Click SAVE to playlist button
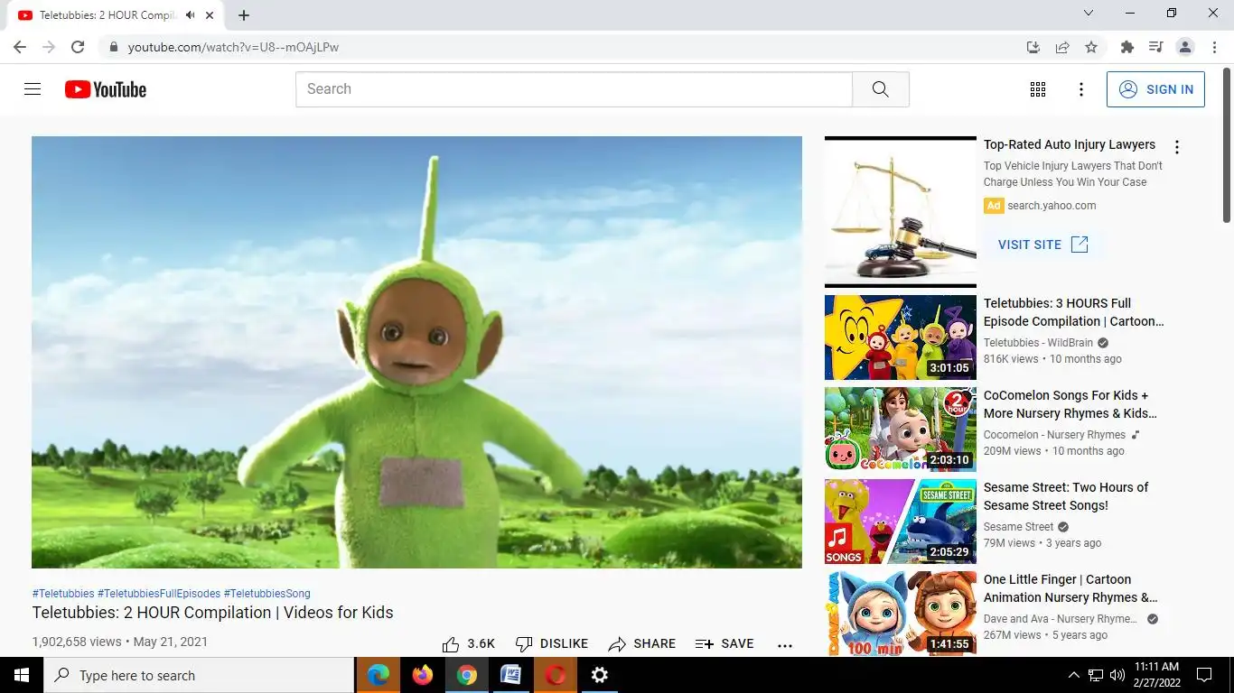 [725, 644]
